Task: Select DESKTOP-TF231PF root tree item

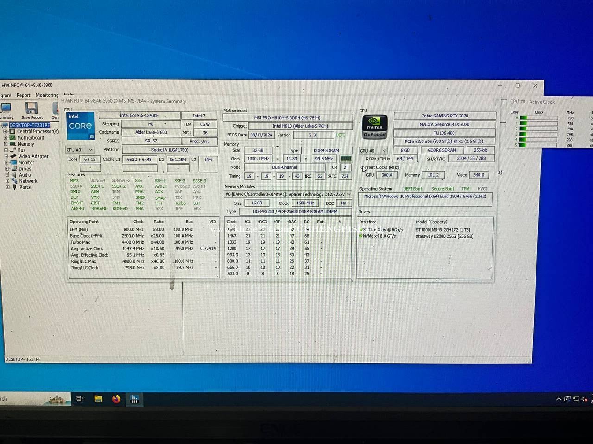Action: point(30,125)
